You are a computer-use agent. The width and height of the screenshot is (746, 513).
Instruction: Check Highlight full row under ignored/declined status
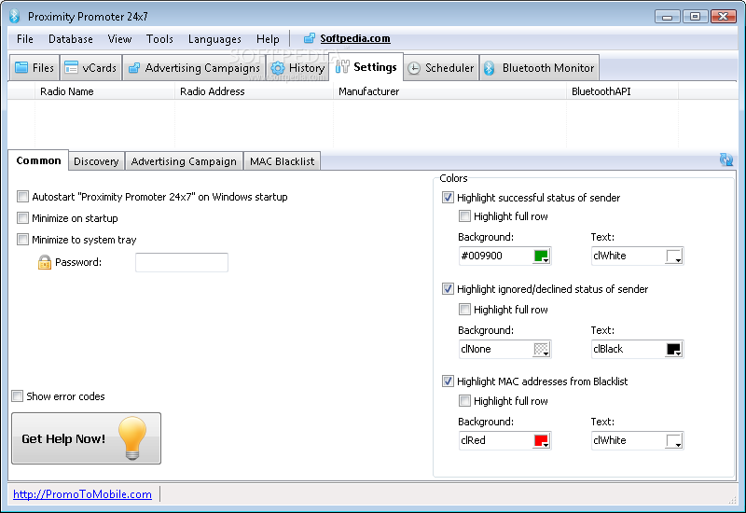(x=464, y=310)
